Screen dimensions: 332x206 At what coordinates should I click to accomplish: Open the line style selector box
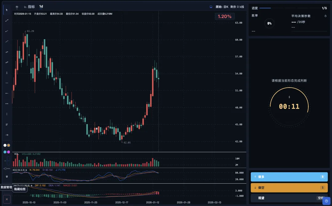8,161
